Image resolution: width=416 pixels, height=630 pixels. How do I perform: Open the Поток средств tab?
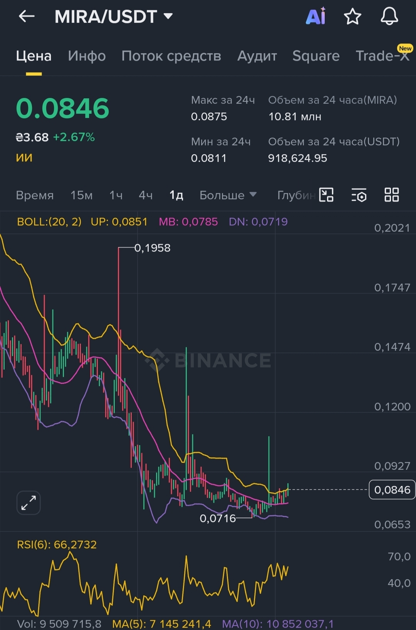(x=171, y=56)
